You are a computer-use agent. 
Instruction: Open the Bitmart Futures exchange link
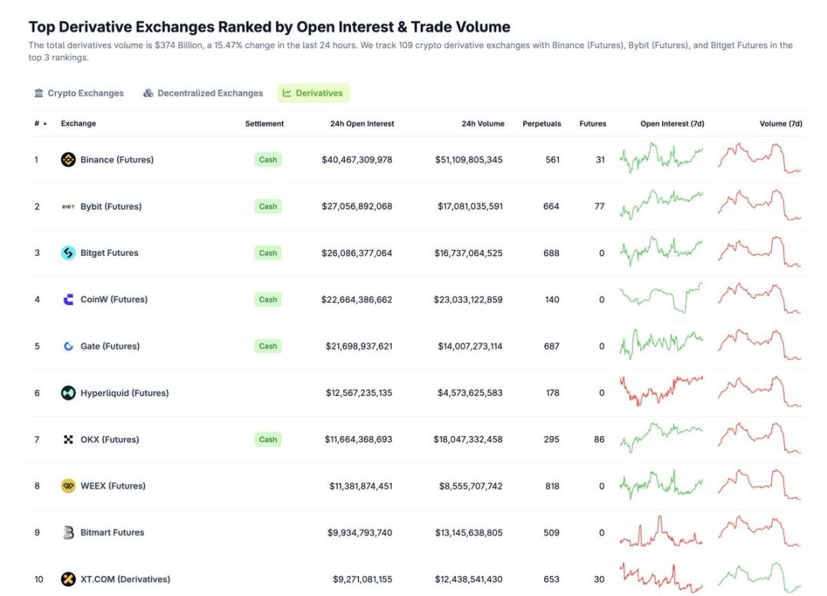click(x=112, y=532)
